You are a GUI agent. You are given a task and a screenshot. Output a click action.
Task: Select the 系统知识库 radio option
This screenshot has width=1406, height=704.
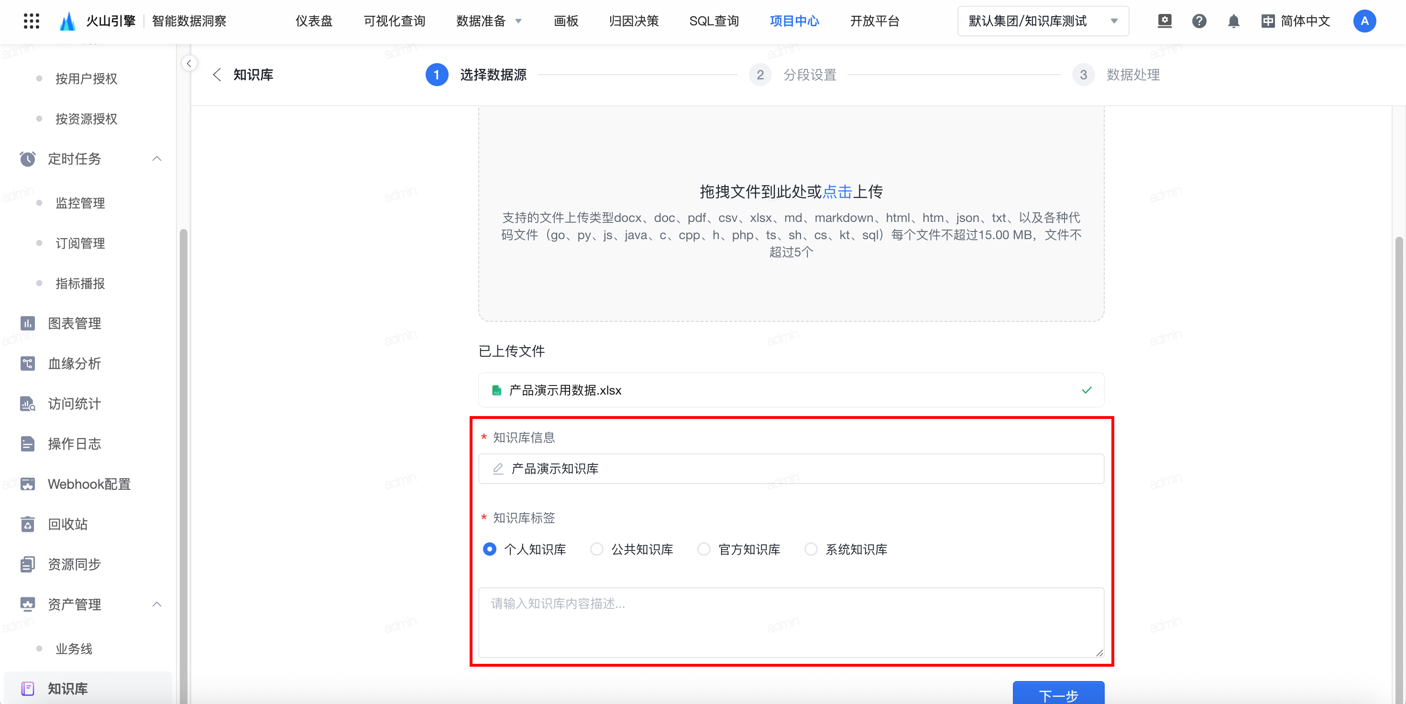point(811,549)
